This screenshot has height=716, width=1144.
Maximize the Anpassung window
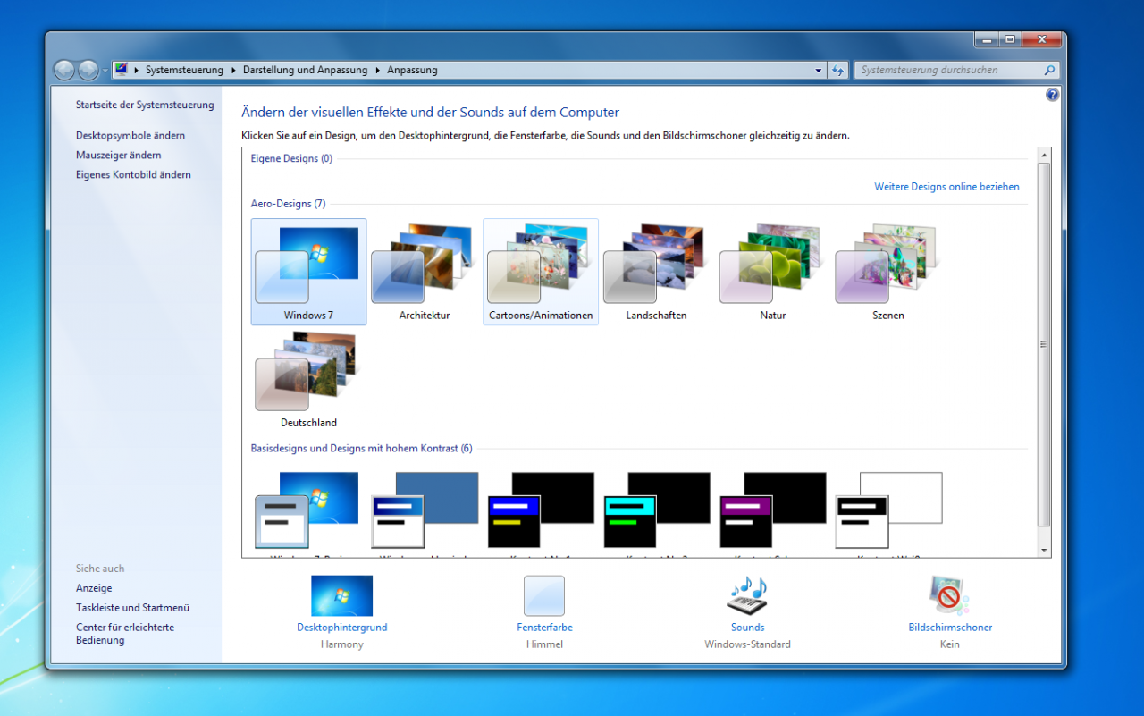coord(1010,39)
